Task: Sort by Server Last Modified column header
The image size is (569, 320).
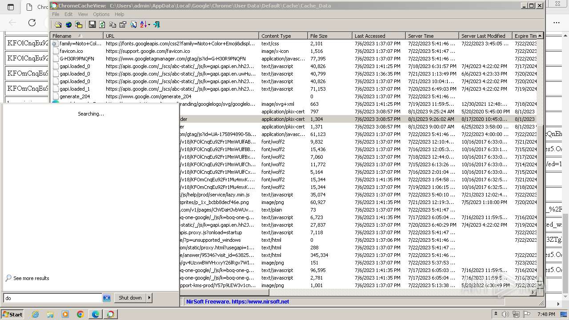Action: 485,36
